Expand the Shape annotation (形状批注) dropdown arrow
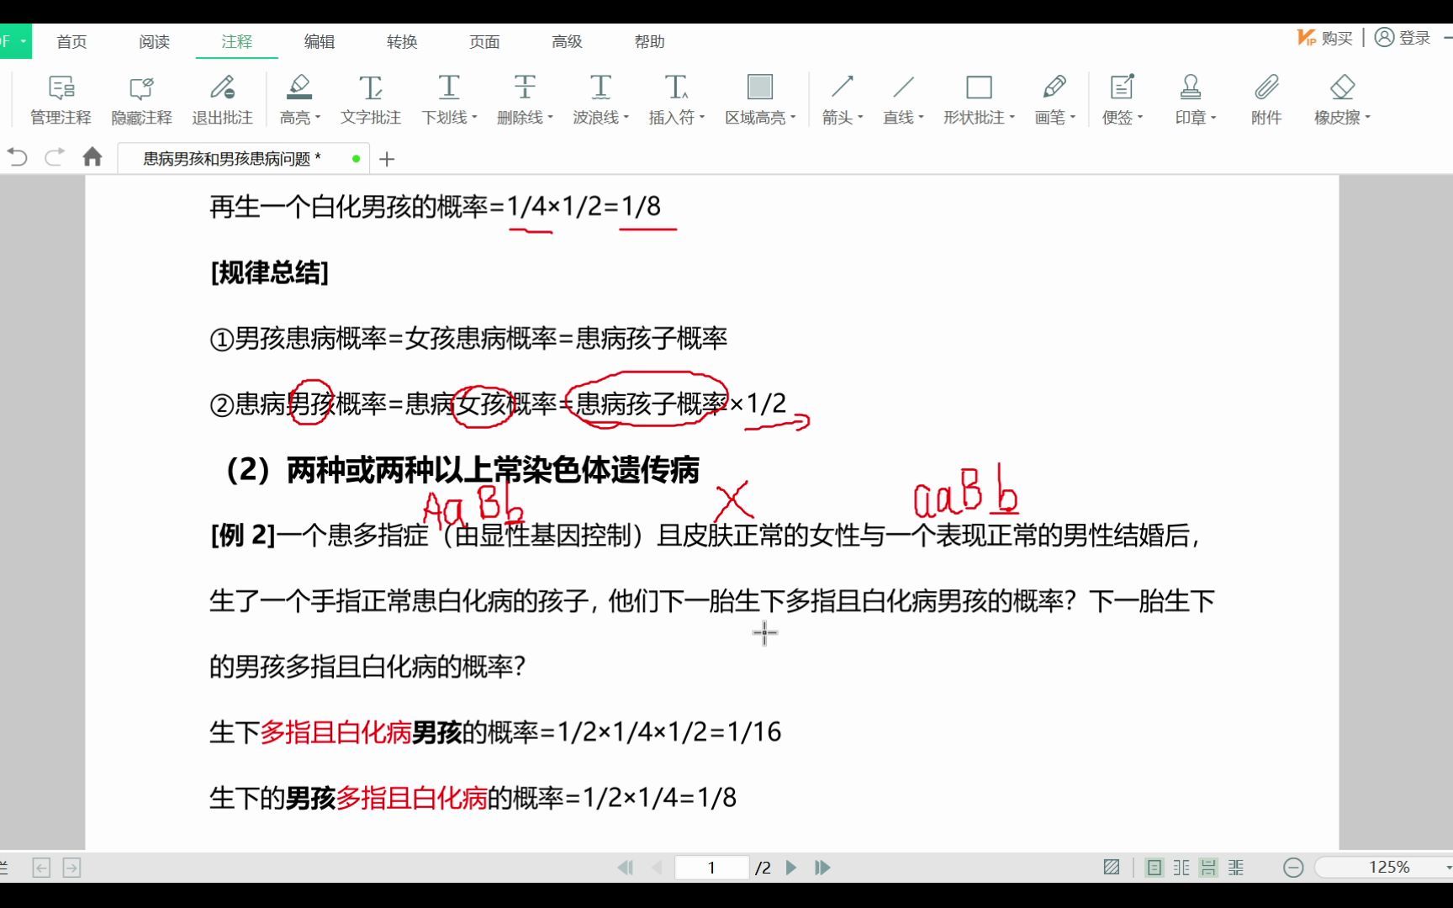Image resolution: width=1453 pixels, height=908 pixels. [x=1012, y=118]
